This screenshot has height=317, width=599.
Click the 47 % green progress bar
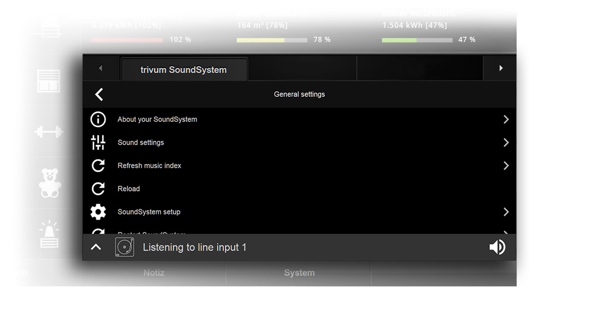pos(417,40)
